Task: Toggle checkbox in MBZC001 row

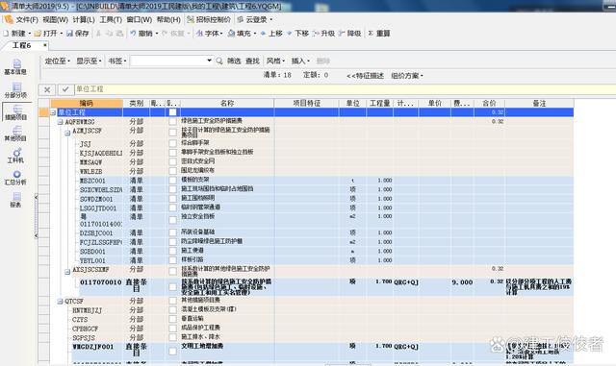Action: click(172, 180)
